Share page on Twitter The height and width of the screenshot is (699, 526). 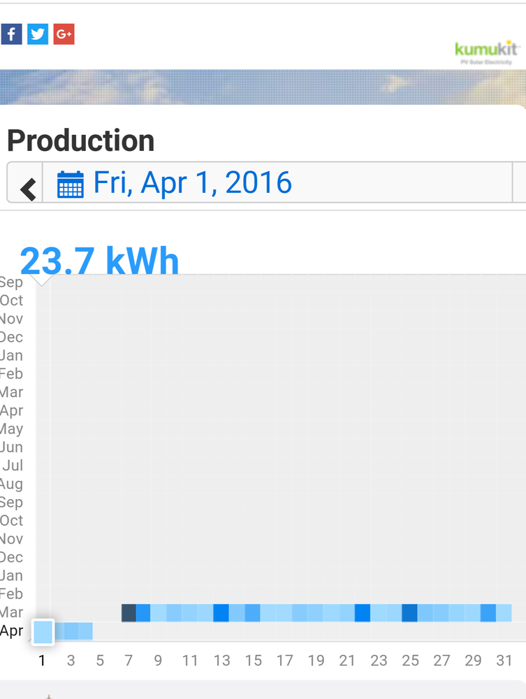click(x=38, y=34)
